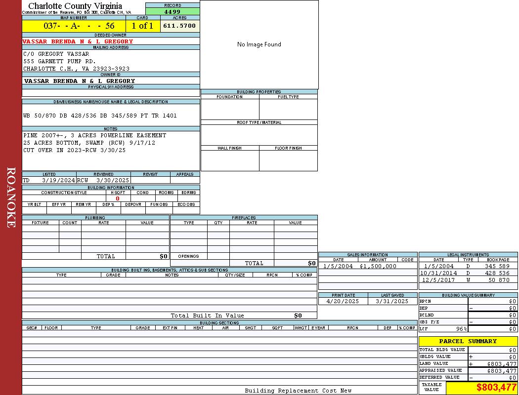Select the acres value 611.5700
Viewport: 519px width, 395px height.
point(180,26)
